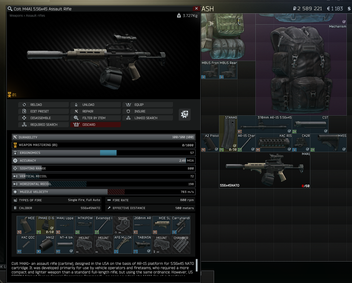Click the SIGHTING RANGE 800 row
This screenshot has height=283, width=352.
(104, 168)
